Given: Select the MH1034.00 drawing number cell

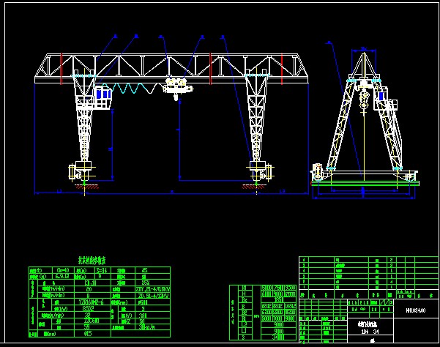Looking at the screenshot, I should (x=416, y=310).
